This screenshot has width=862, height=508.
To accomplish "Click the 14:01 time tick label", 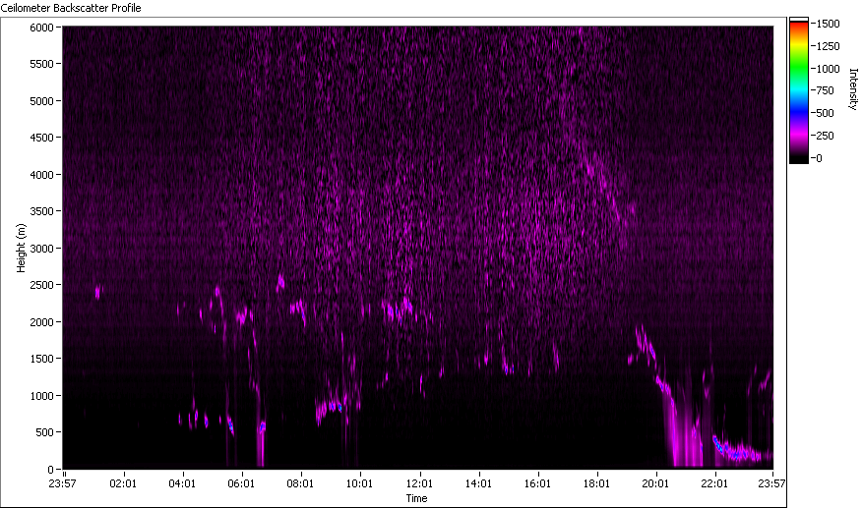I will 478,483.
